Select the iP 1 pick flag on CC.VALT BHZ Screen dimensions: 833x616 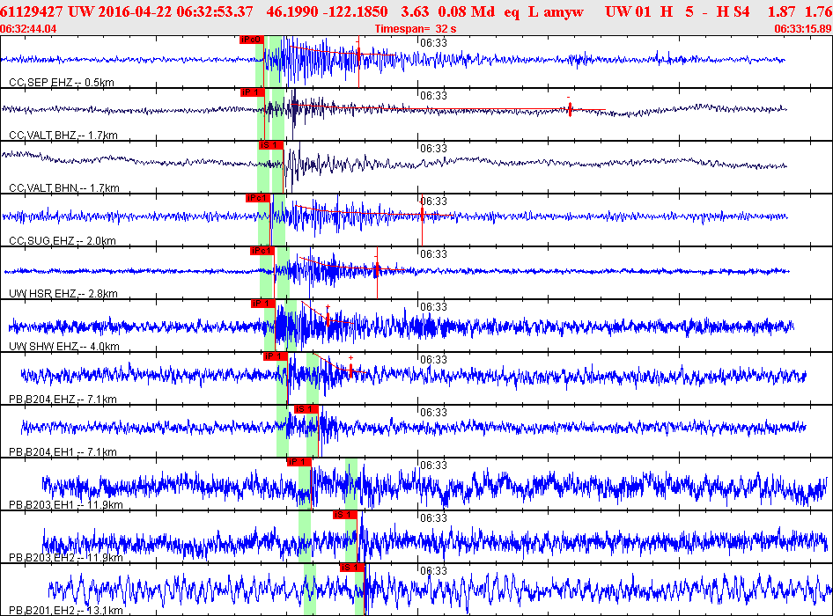coord(253,92)
